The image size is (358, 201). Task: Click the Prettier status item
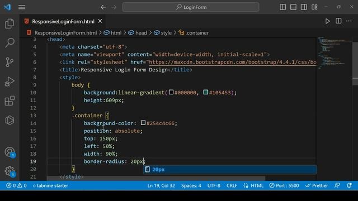coord(317,185)
